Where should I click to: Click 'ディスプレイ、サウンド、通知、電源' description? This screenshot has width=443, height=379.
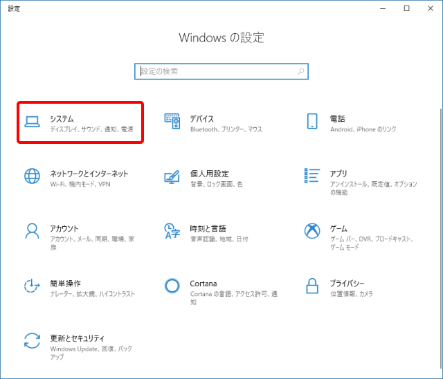point(91,129)
